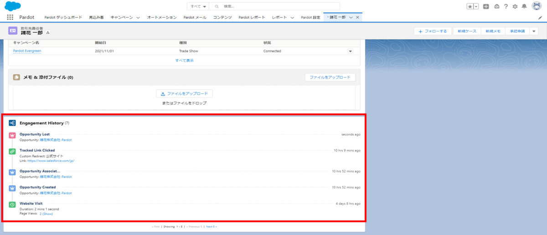Click Engagement History heading
547x235 pixels.
pos(41,123)
